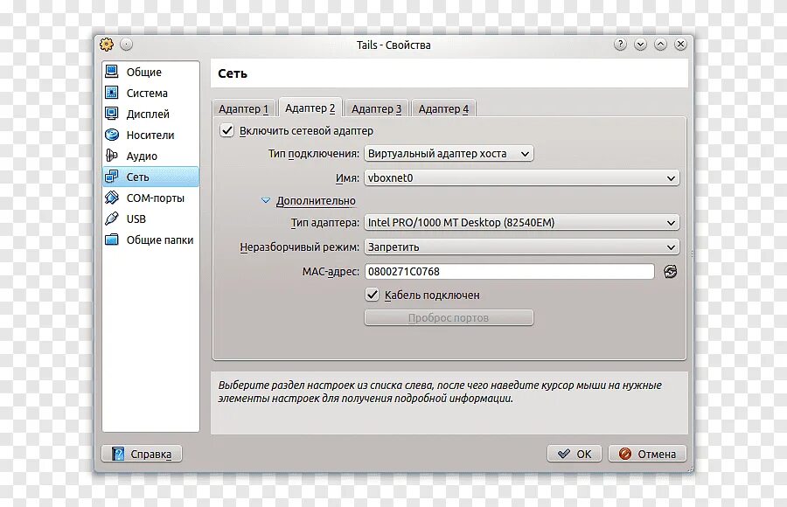The image size is (787, 507).
Task: Click the Общие папки folder icon
Action: coord(111,240)
